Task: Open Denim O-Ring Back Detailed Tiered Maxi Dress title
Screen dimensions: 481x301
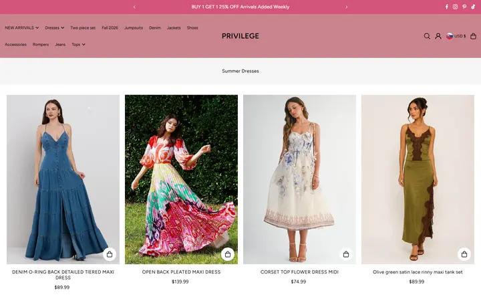Action: (63, 275)
